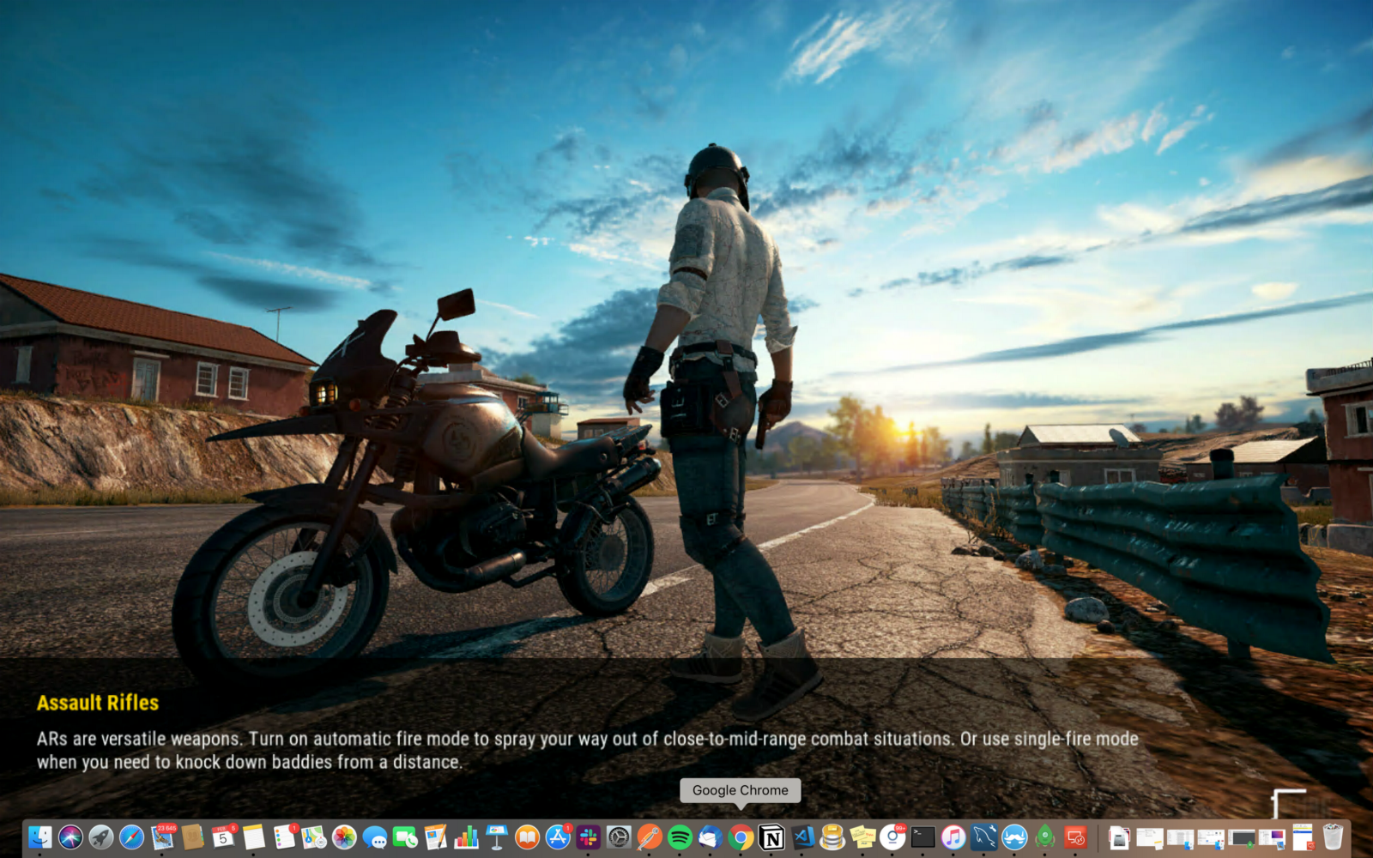This screenshot has height=858, width=1373.
Task: Open Mail with 23,645 unread badge
Action: pyautogui.click(x=162, y=837)
